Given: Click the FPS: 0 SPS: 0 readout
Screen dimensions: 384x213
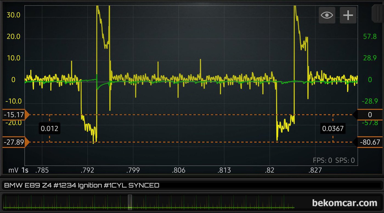Looking at the screenshot, I should point(334,160).
